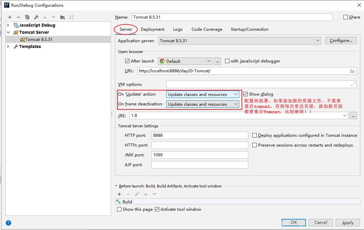Image resolution: width=364 pixels, height=230 pixels.
Task: Expand Templates tree node
Action: pos(8,47)
